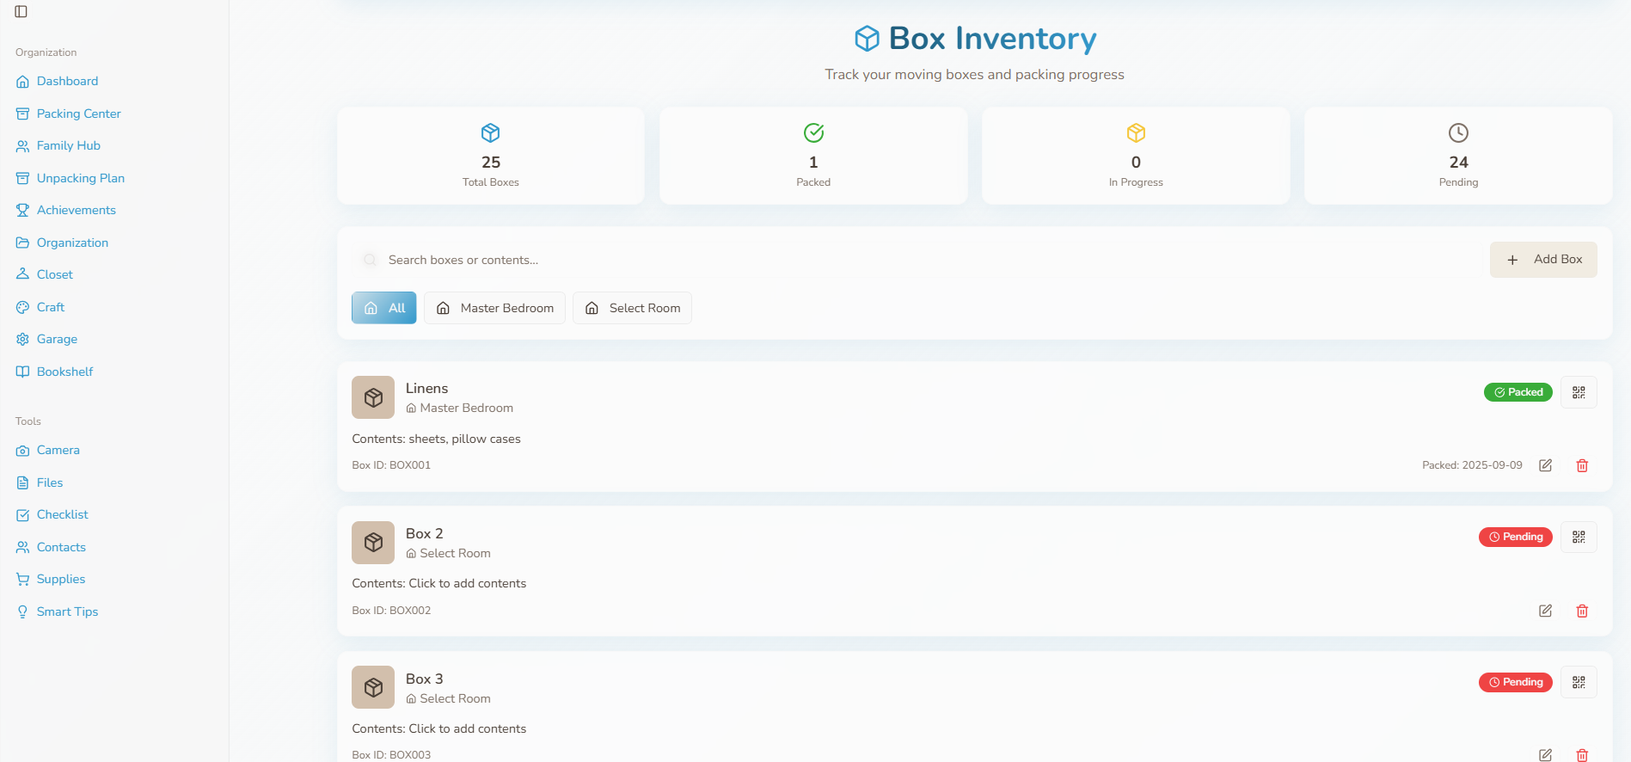This screenshot has width=1631, height=762.
Task: Toggle the Pending status on Box 3
Action: (x=1515, y=683)
